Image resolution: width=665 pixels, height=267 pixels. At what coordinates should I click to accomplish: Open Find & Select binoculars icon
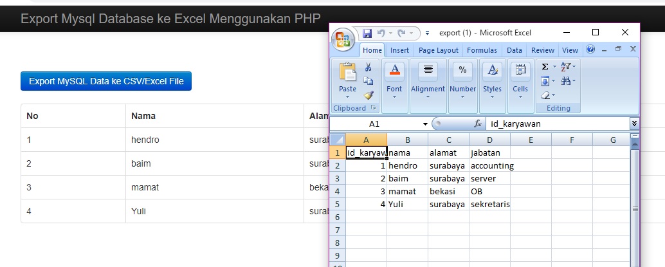[565, 80]
